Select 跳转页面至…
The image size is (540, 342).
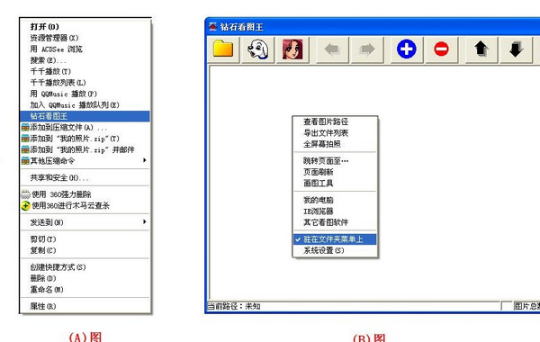[335, 161]
